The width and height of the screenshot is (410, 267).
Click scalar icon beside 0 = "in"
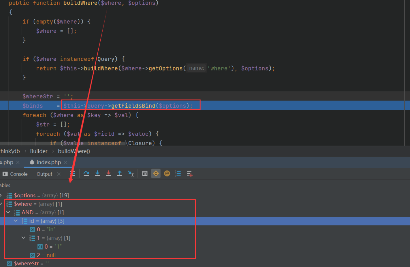tap(32, 230)
